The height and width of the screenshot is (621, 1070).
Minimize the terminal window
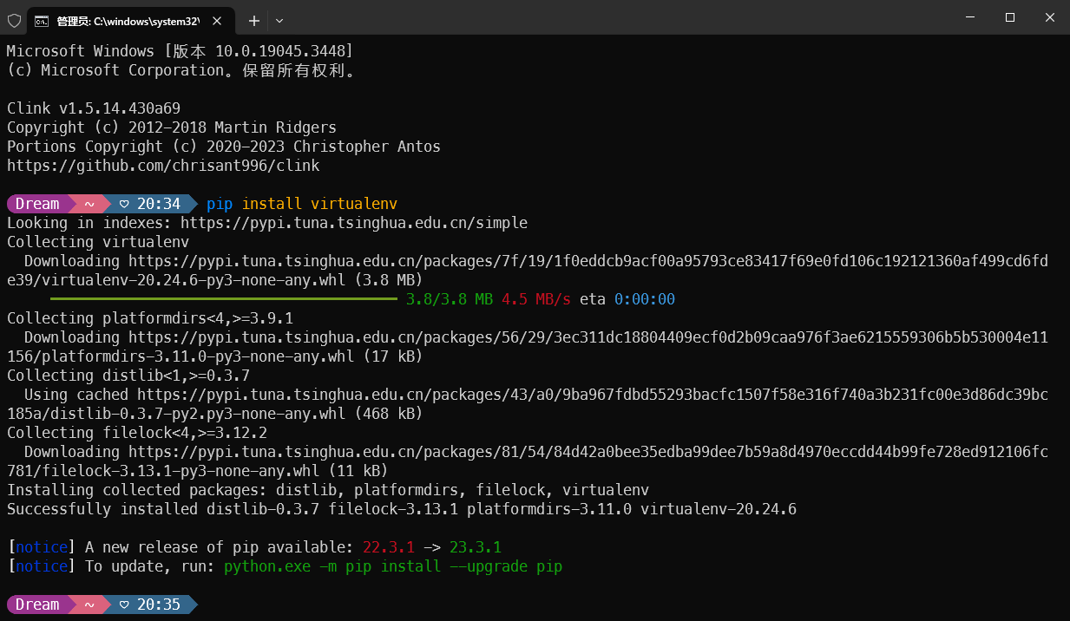click(970, 17)
